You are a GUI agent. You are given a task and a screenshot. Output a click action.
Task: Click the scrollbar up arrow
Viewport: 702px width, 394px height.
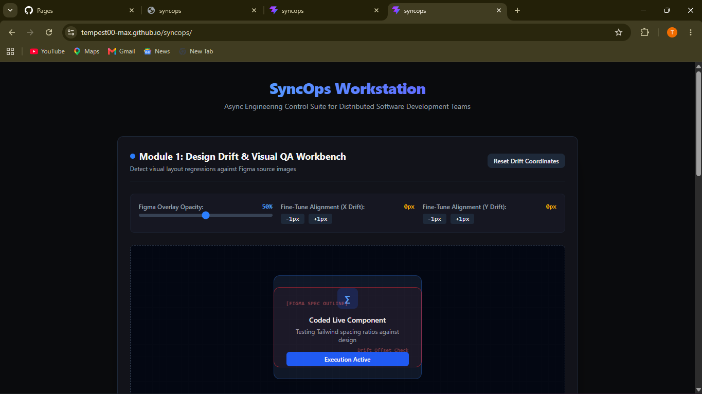(698, 66)
